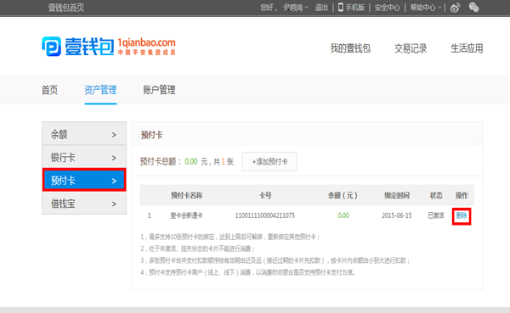Click the 已激活 status cell
The image size is (510, 313).
point(436,215)
